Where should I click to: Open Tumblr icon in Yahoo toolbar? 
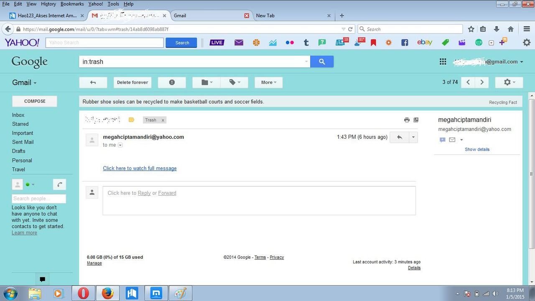(306, 43)
